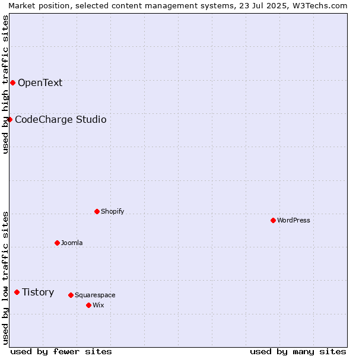Image resolution: width=356 pixels, height=356 pixels.
Task: Click the red Joomla data point
Action: coord(57,243)
